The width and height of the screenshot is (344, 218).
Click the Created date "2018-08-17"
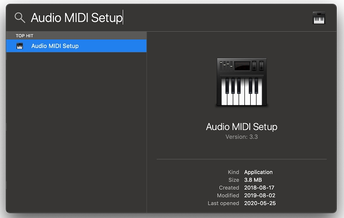pos(259,188)
